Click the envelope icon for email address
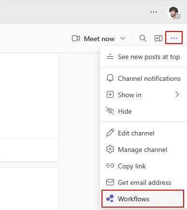Image resolution: width=187 pixels, height=210 pixels. point(110,182)
